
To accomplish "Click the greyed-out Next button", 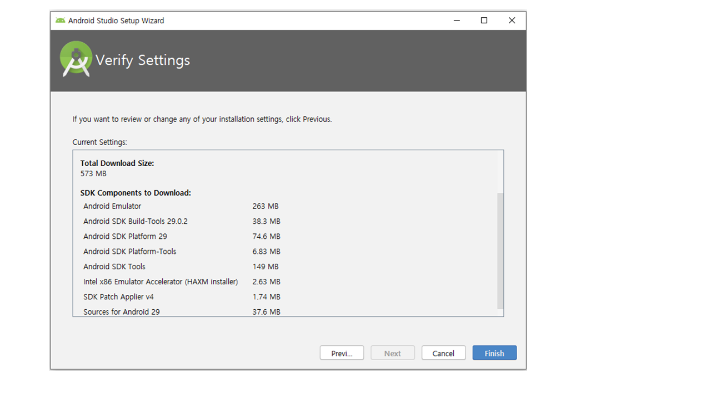I will tap(392, 353).
